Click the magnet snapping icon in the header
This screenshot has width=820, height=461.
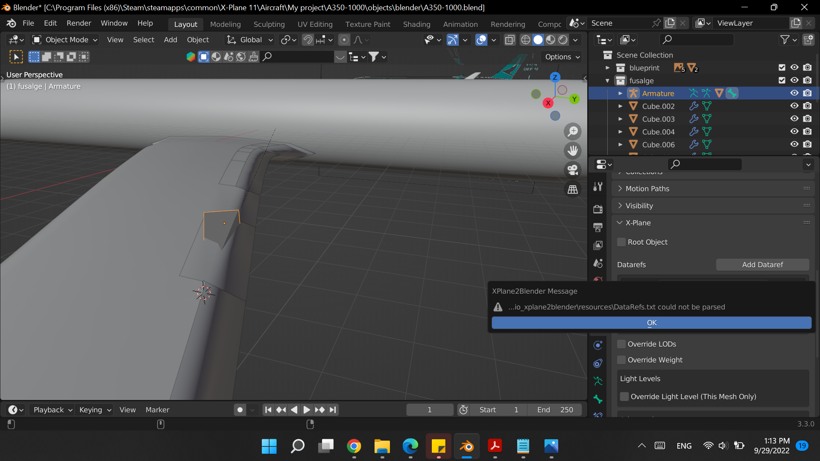pyautogui.click(x=308, y=40)
